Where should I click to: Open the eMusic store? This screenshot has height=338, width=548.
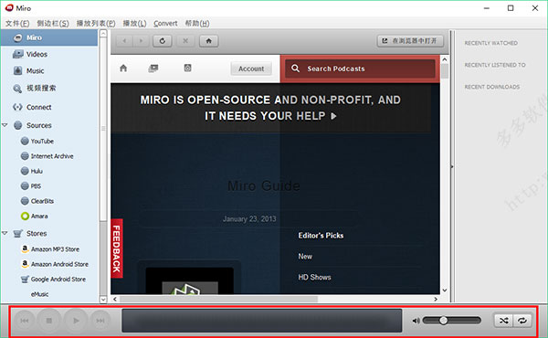[39, 294]
